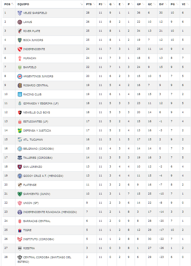This screenshot has height=266, width=191.
Task: Sort teams by EQUIPO column arrows
Action: pos(81,4)
